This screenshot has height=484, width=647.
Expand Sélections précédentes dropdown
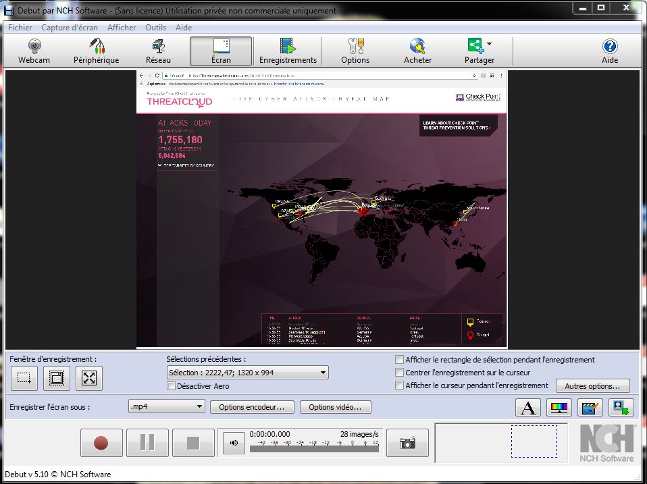(323, 373)
